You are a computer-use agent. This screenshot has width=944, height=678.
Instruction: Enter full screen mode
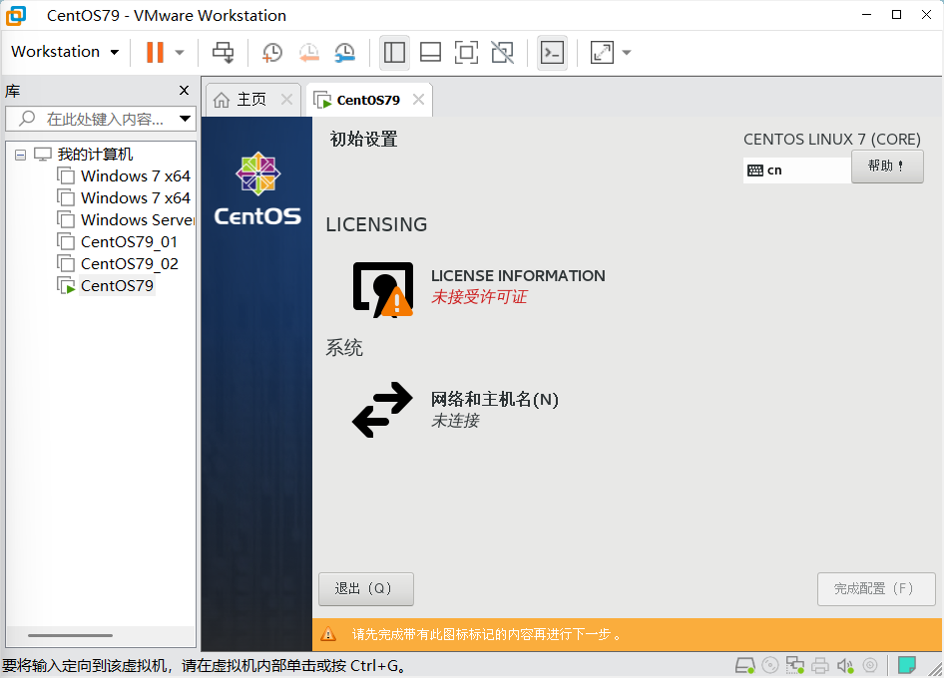467,52
